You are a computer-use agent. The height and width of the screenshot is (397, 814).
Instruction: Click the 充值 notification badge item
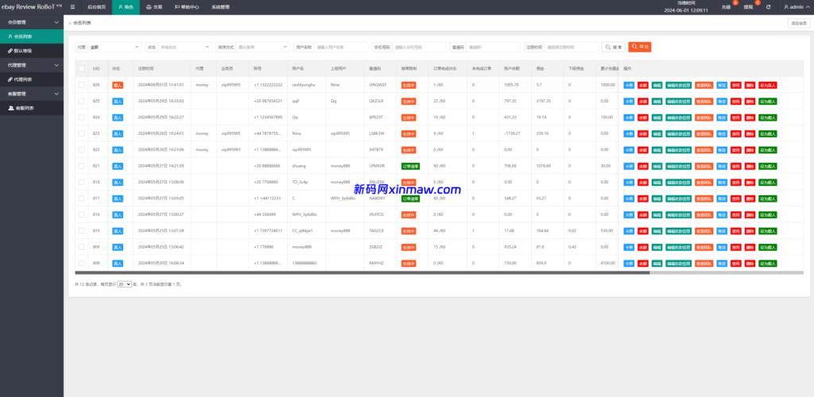[727, 6]
